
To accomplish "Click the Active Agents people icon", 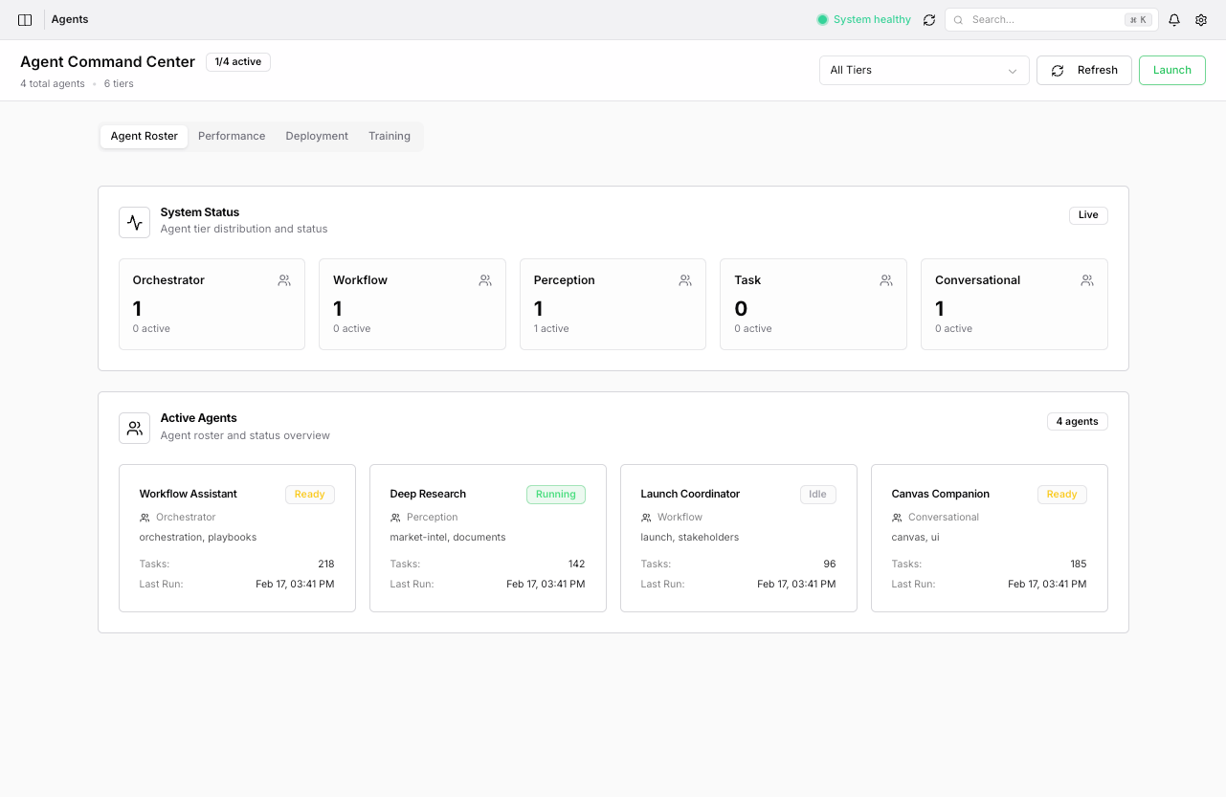I will click(x=135, y=429).
